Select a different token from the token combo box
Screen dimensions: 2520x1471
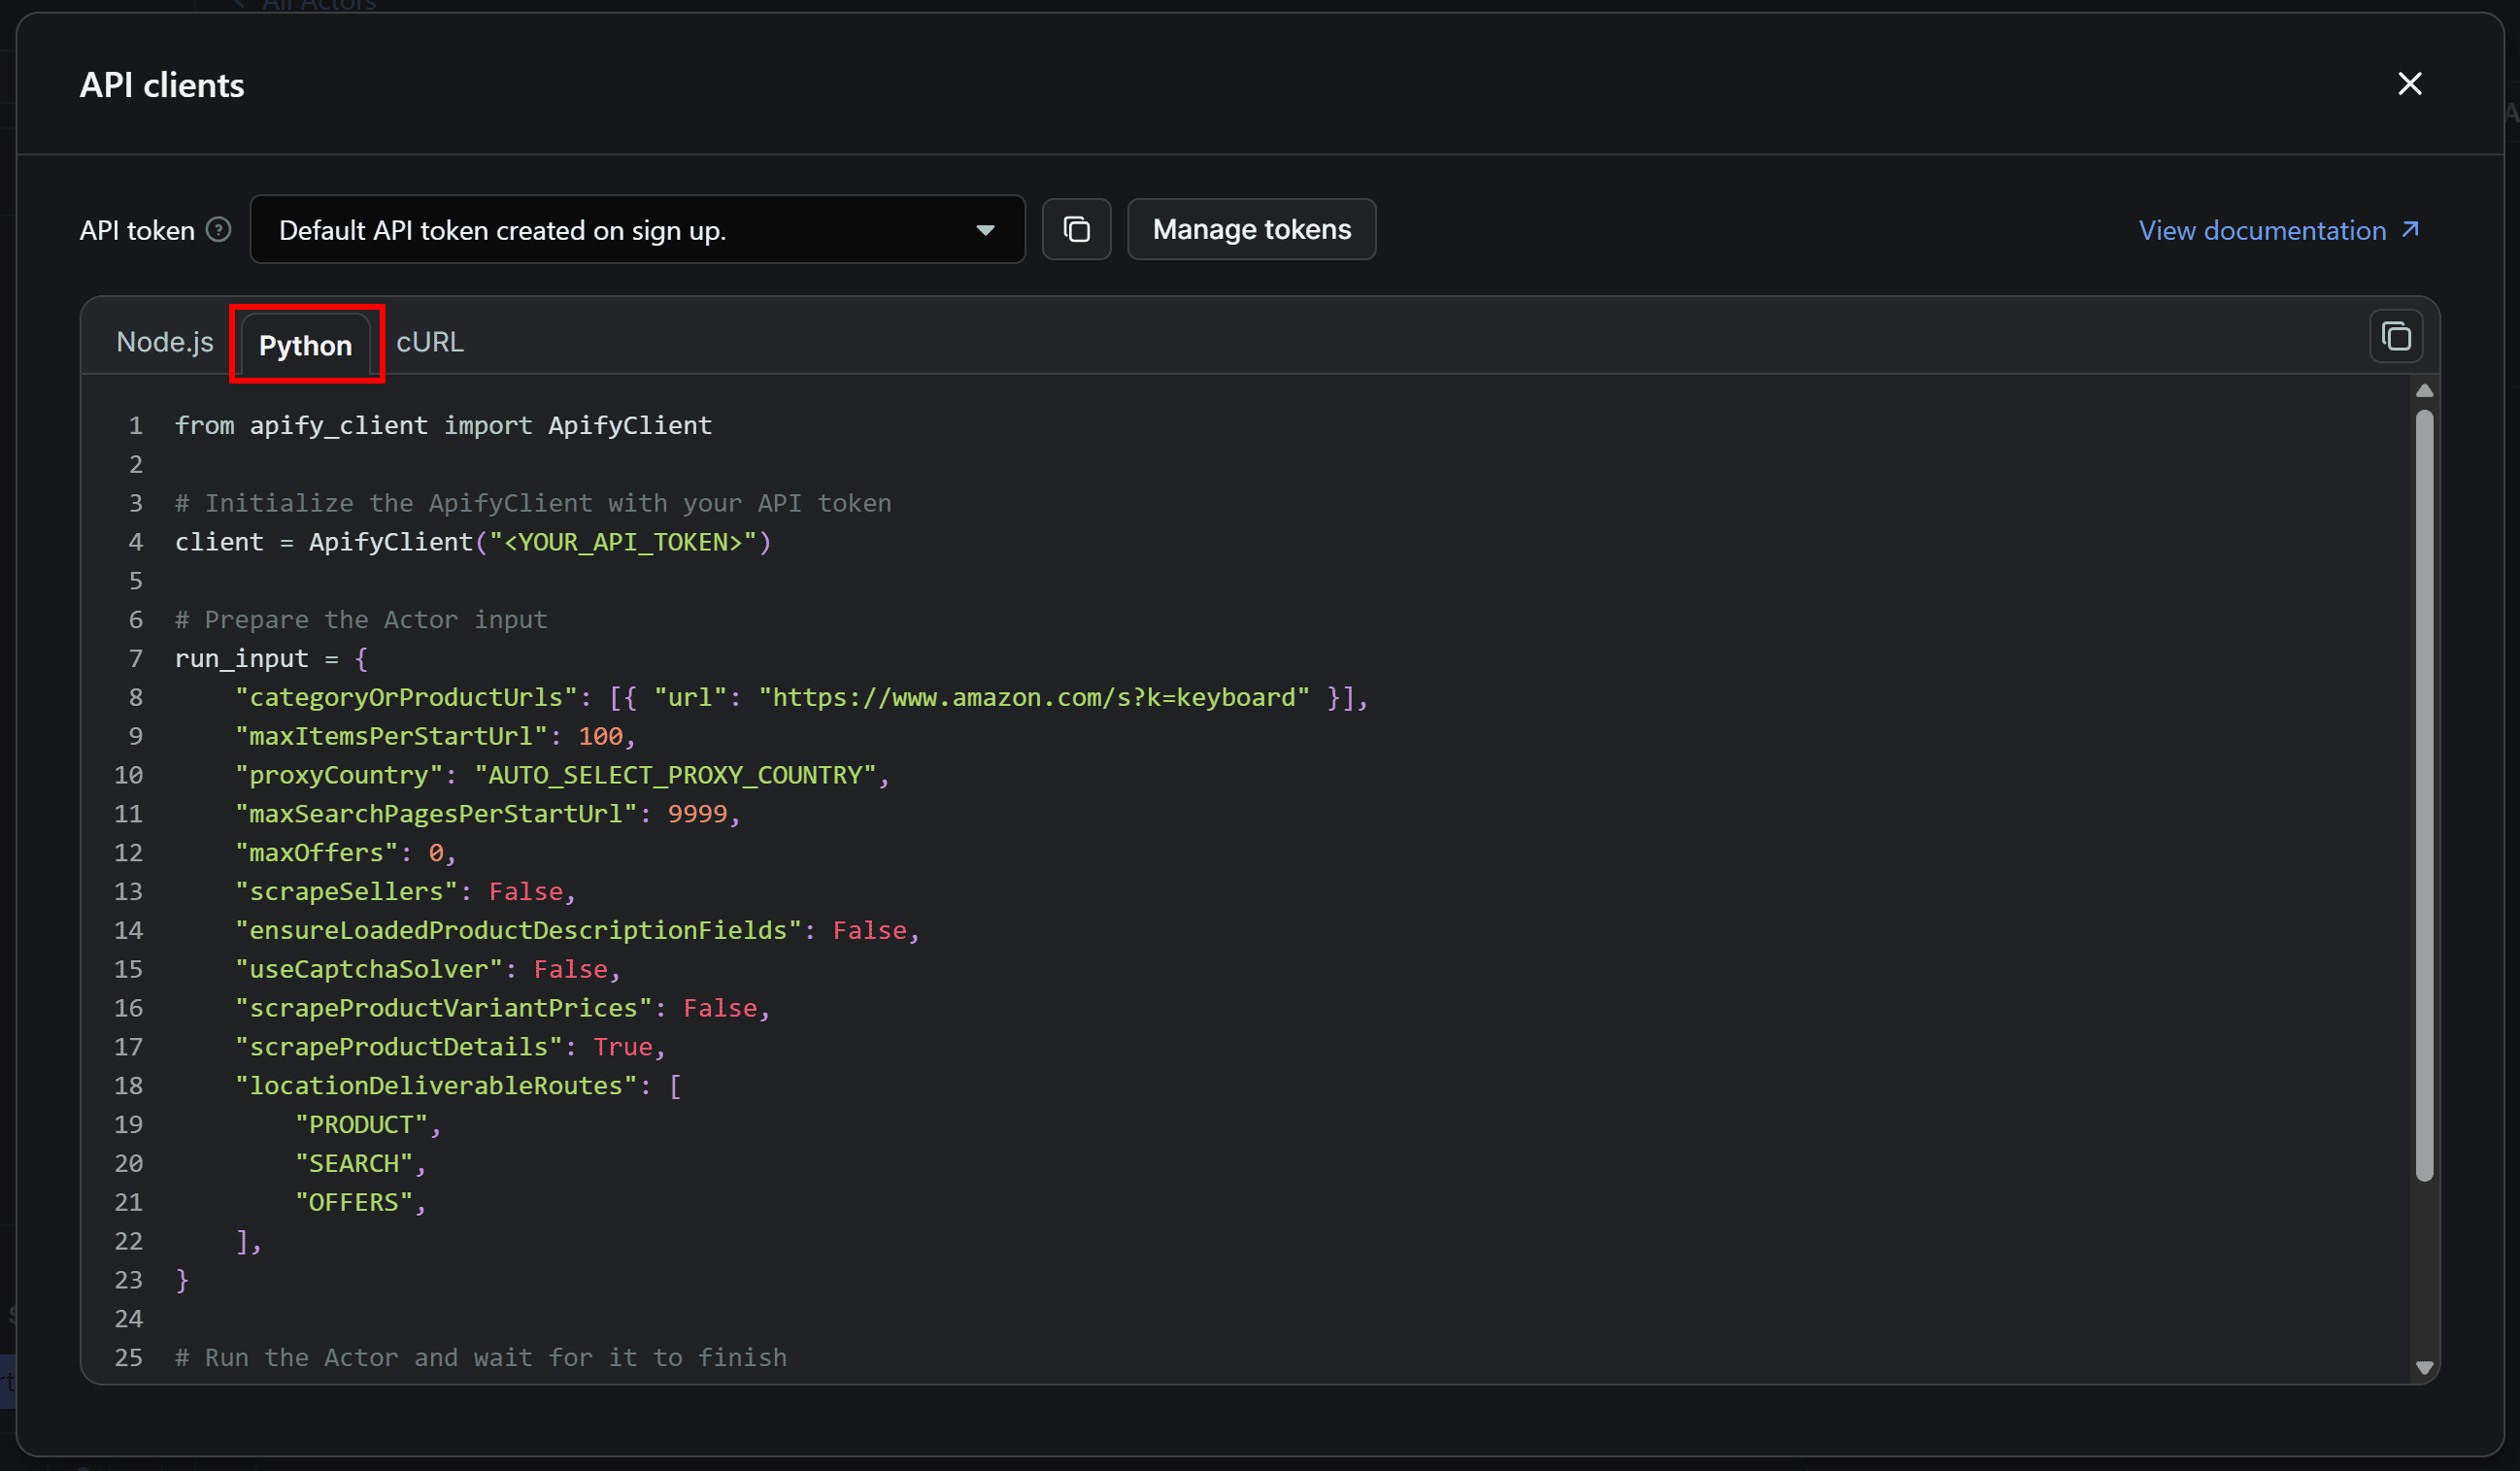point(638,229)
